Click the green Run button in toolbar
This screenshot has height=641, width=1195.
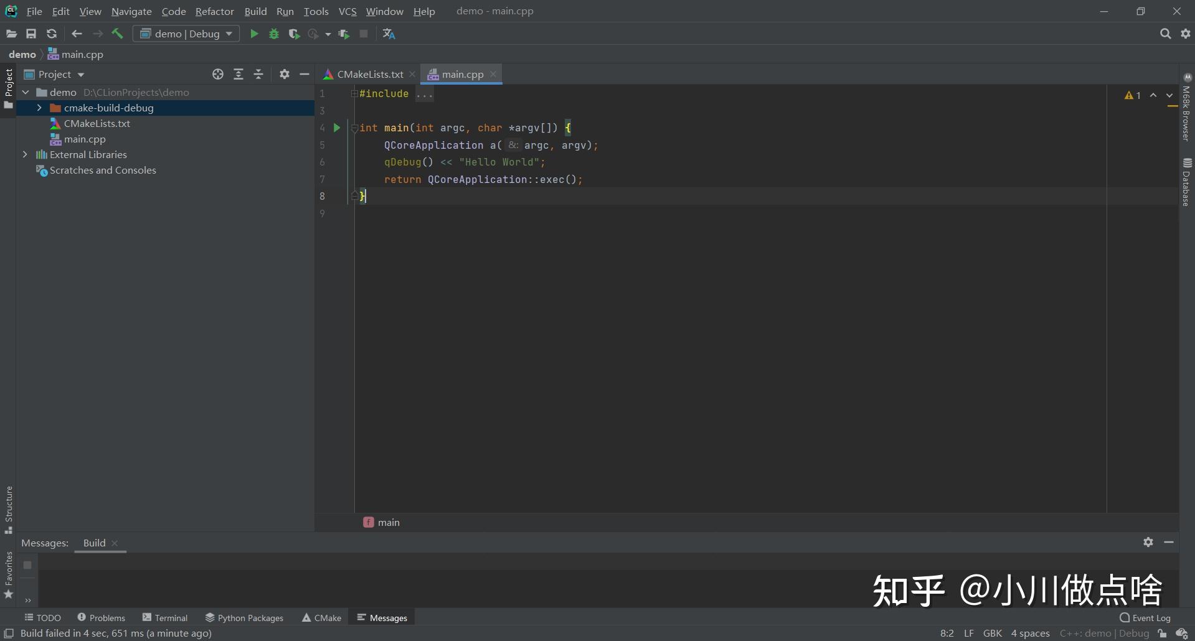[254, 34]
